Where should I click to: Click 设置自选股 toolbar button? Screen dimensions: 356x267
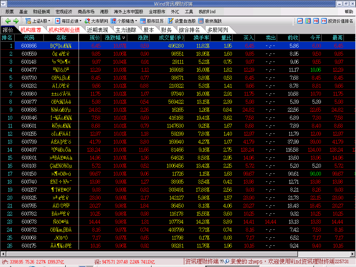tap(181, 21)
